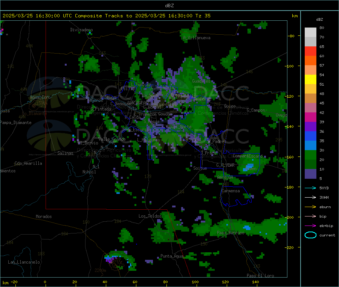Click the Guadales label on the map

[x=201, y=81]
